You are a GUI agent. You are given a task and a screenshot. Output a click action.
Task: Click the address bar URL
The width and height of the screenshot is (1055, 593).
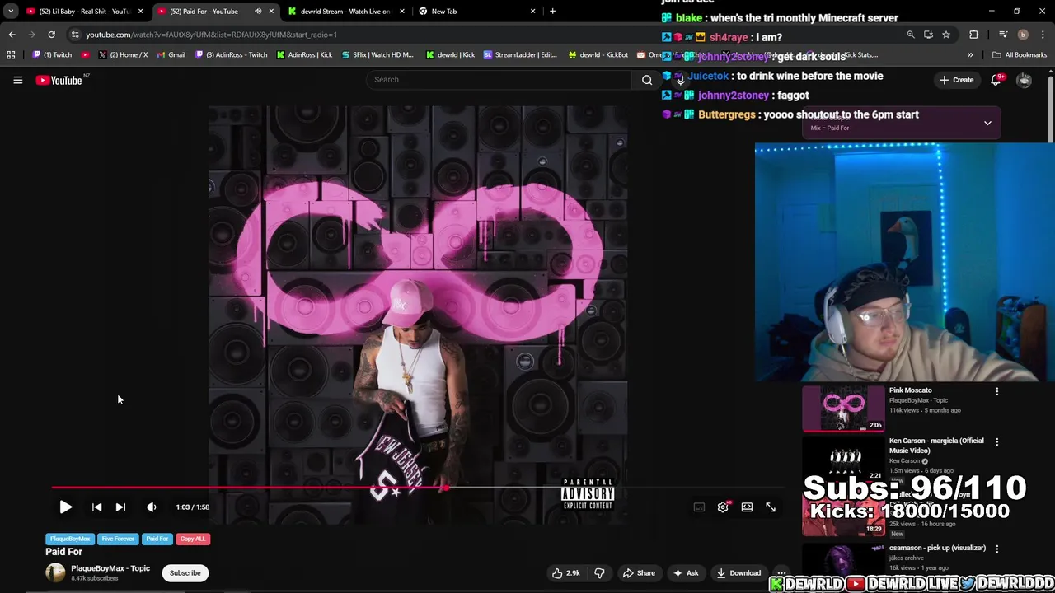[x=211, y=35]
